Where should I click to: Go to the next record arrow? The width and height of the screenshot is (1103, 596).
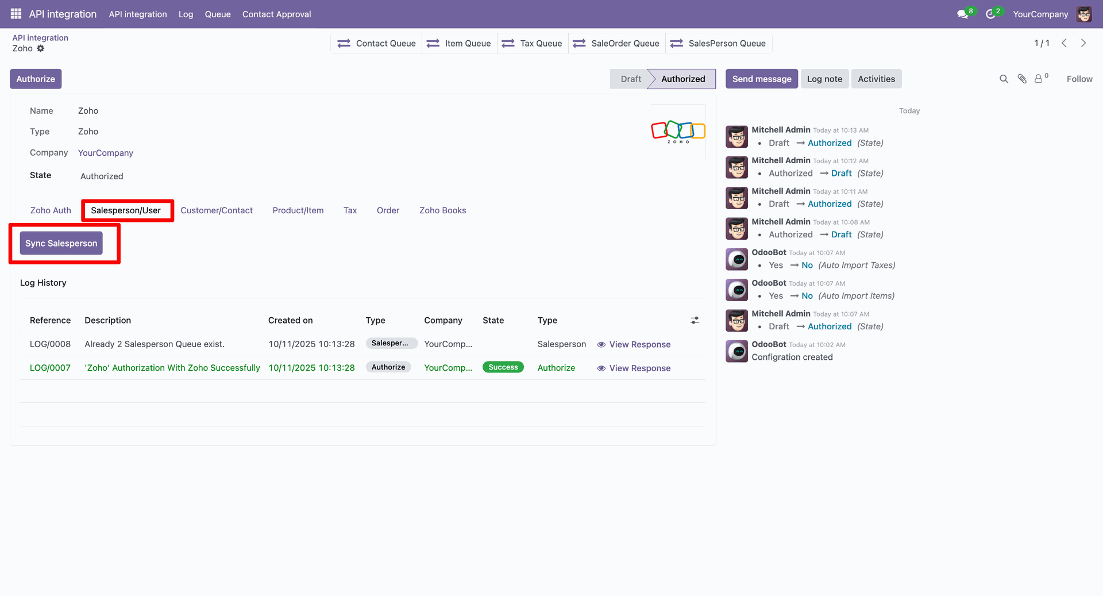tap(1083, 43)
